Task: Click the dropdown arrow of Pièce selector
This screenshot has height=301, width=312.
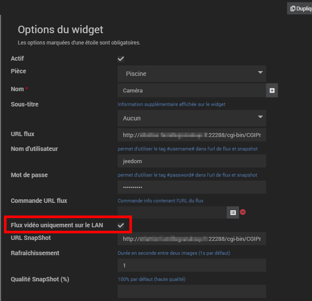Action: (x=260, y=72)
